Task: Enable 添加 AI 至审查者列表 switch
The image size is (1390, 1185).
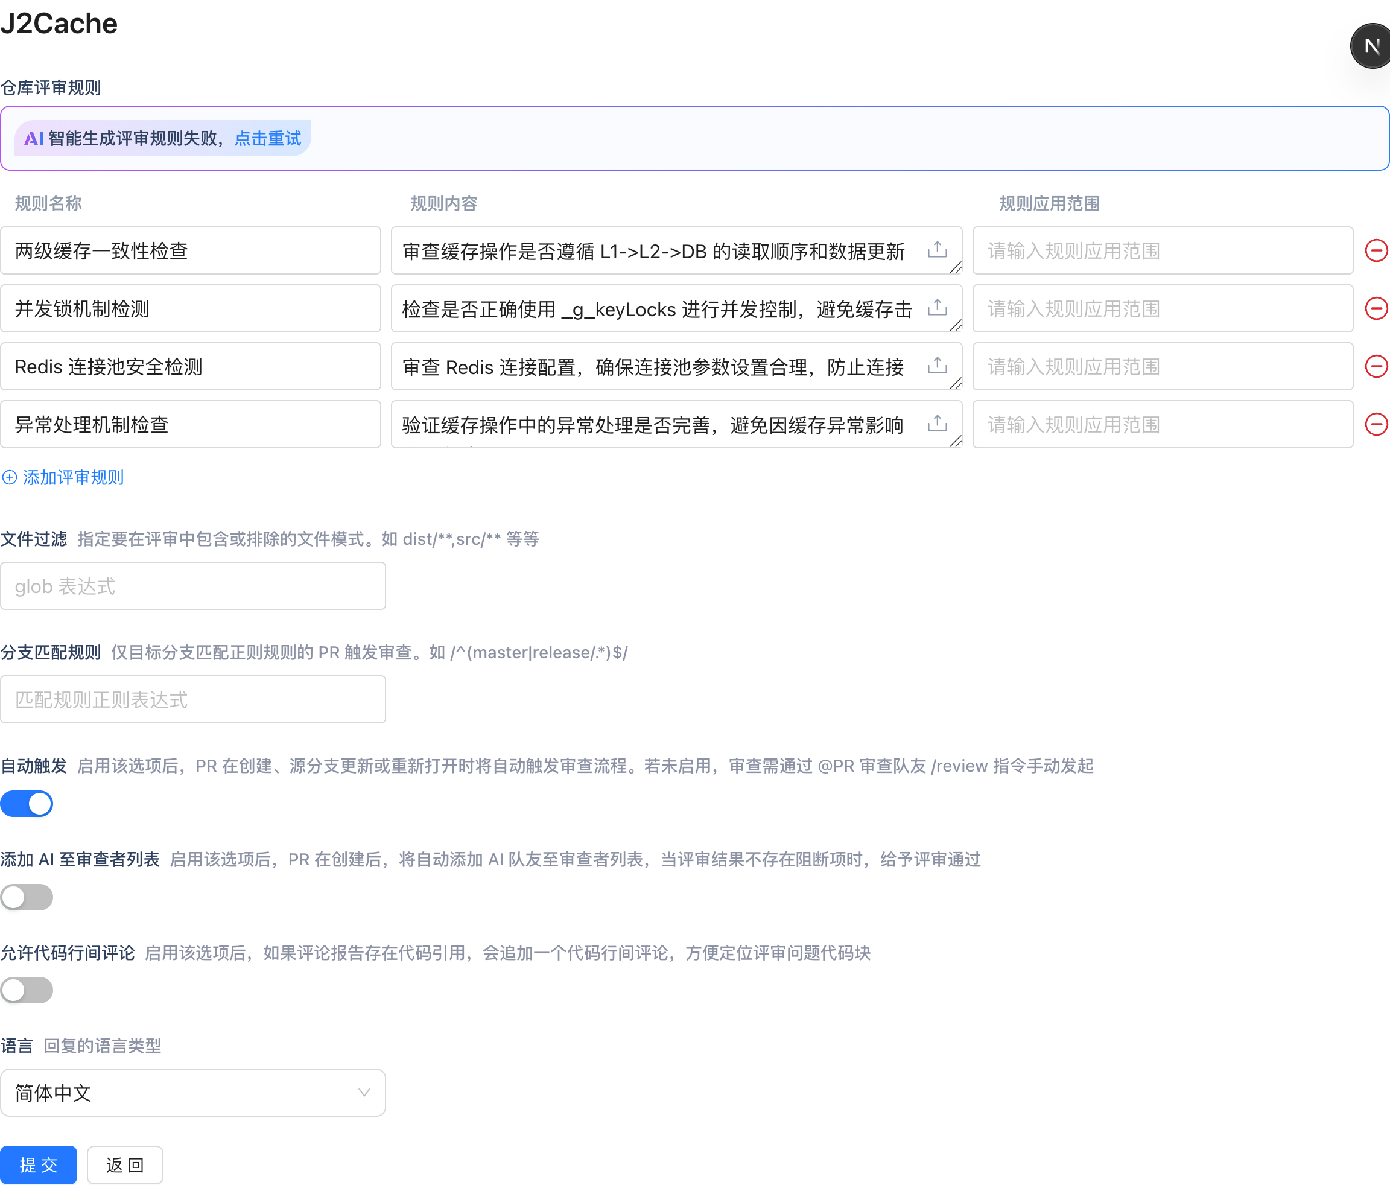Action: tap(26, 897)
